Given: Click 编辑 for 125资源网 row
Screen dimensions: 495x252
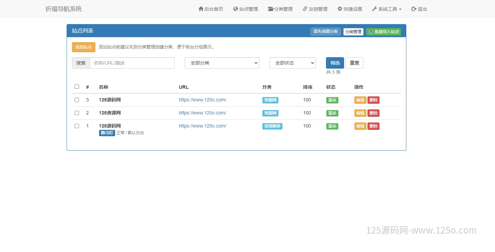Looking at the screenshot, I should coord(360,113).
